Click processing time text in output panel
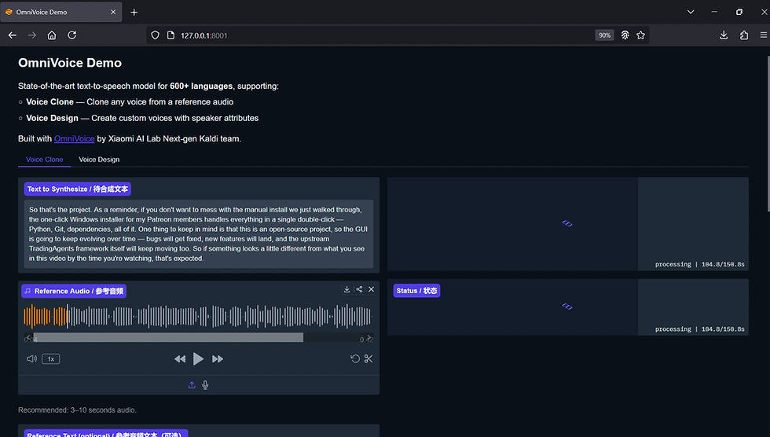This screenshot has width=770, height=437. 699,264
